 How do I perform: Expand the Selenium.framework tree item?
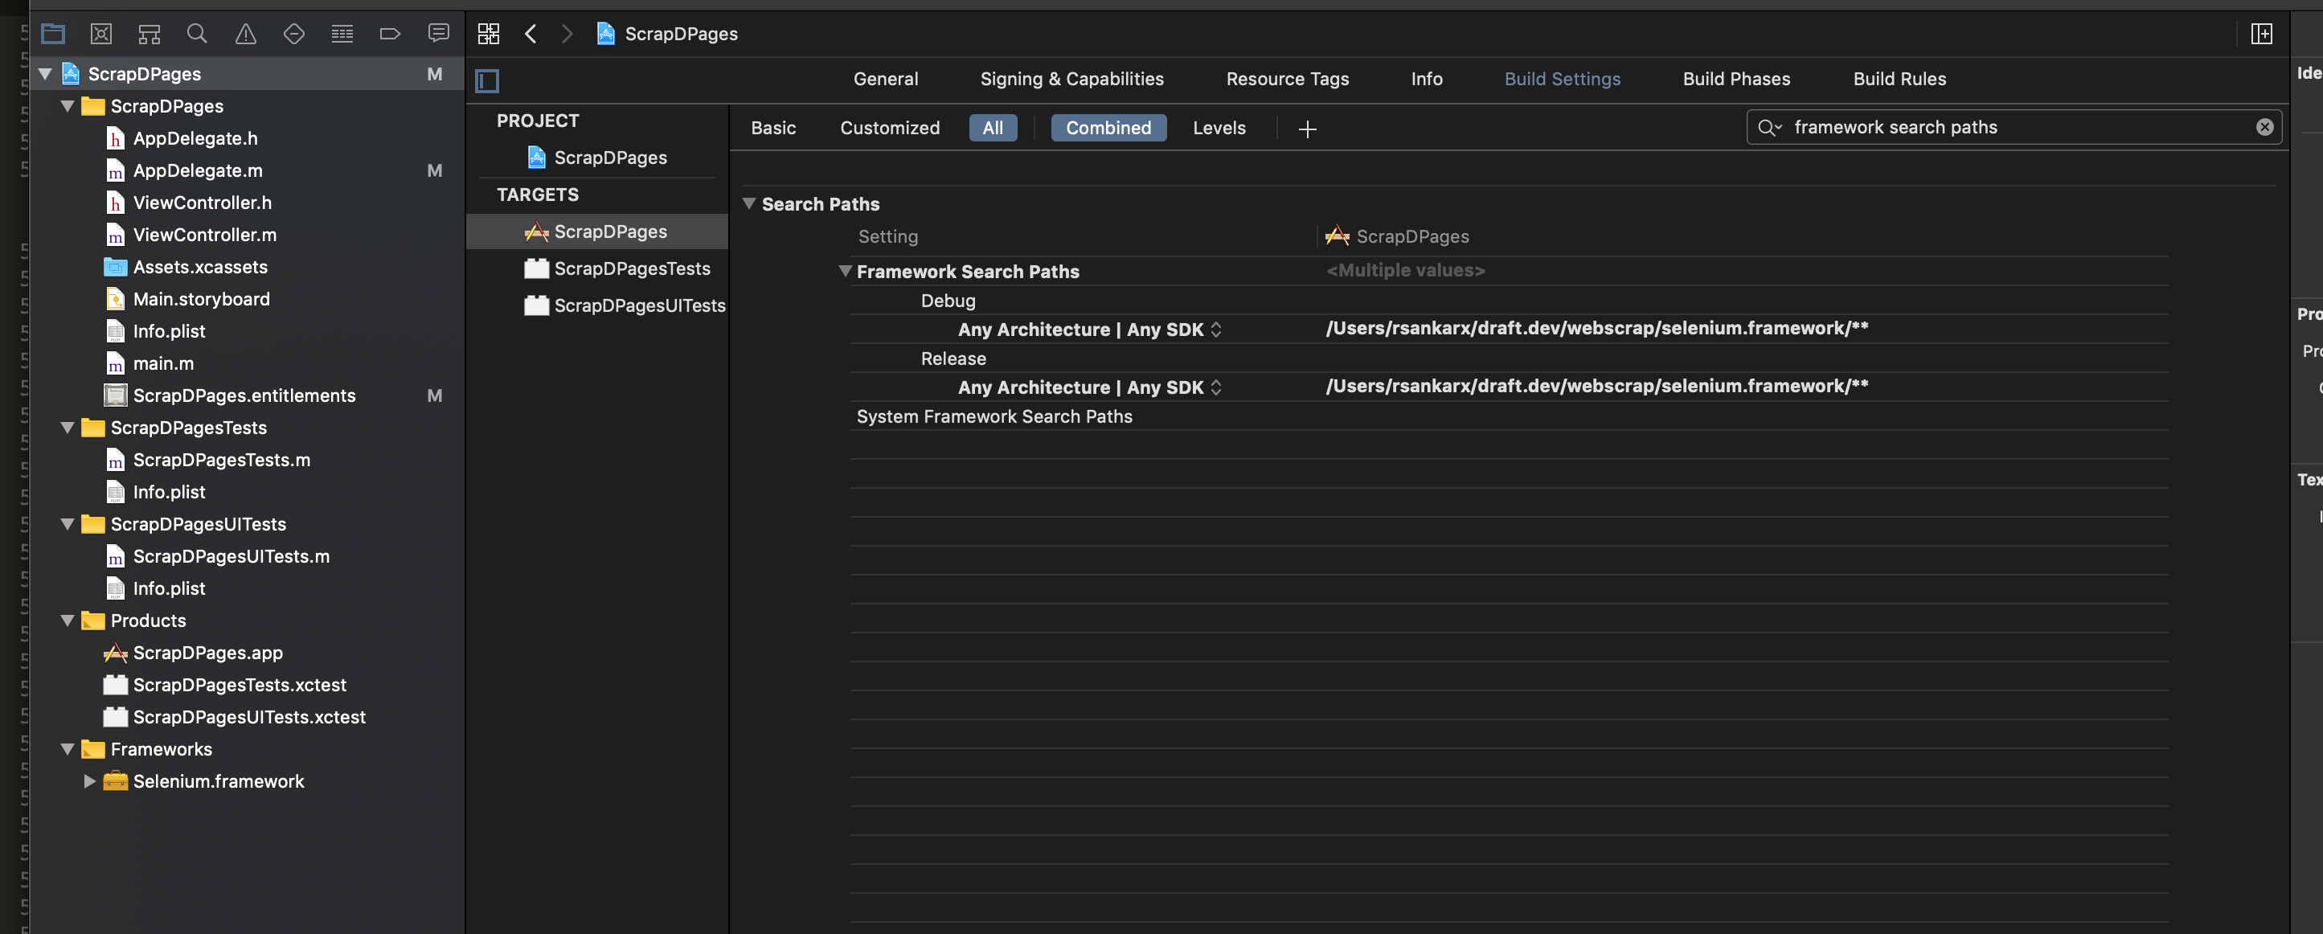tap(89, 781)
